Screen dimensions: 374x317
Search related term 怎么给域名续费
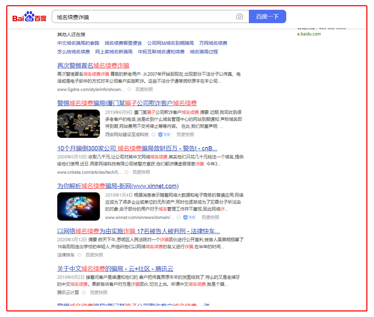click(x=74, y=52)
